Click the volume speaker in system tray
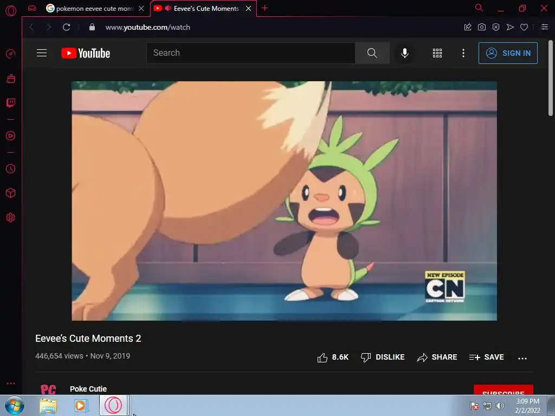The width and height of the screenshot is (555, 416). [x=500, y=406]
